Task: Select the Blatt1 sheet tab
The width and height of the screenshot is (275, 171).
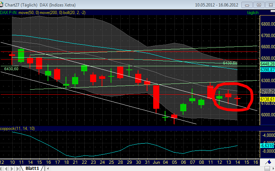Action: tap(32, 168)
